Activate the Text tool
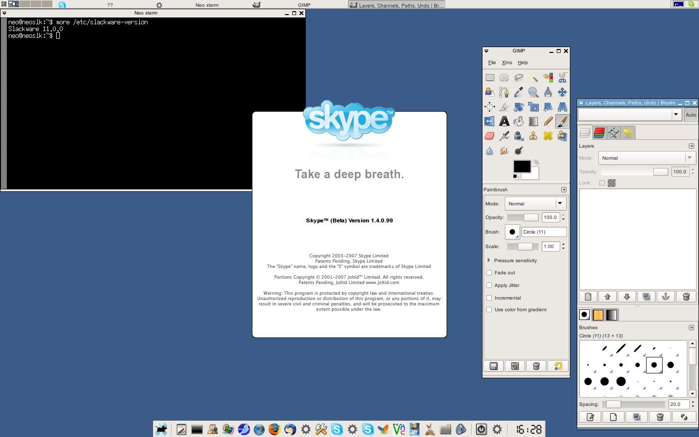This screenshot has height=437, width=699. pos(504,121)
